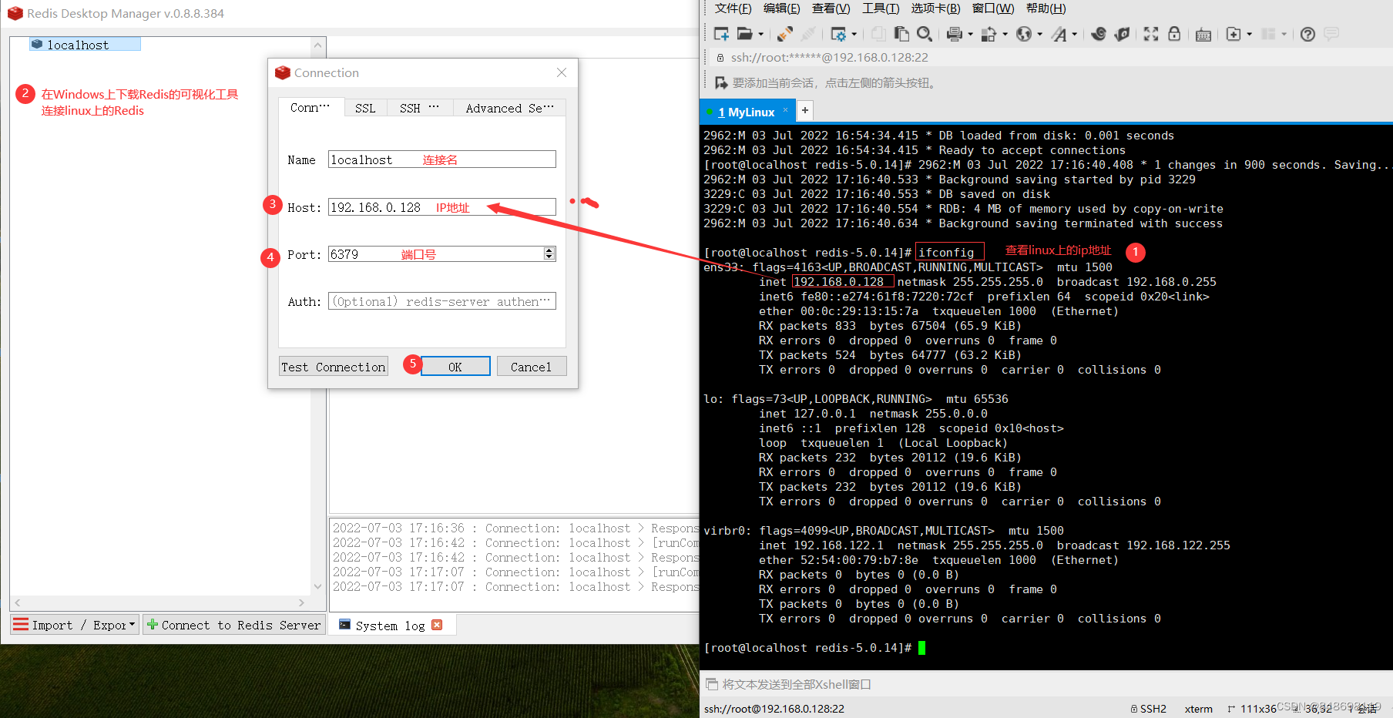Click the Open session folder icon in Xshell
The height and width of the screenshot is (718, 1393).
pos(745,34)
